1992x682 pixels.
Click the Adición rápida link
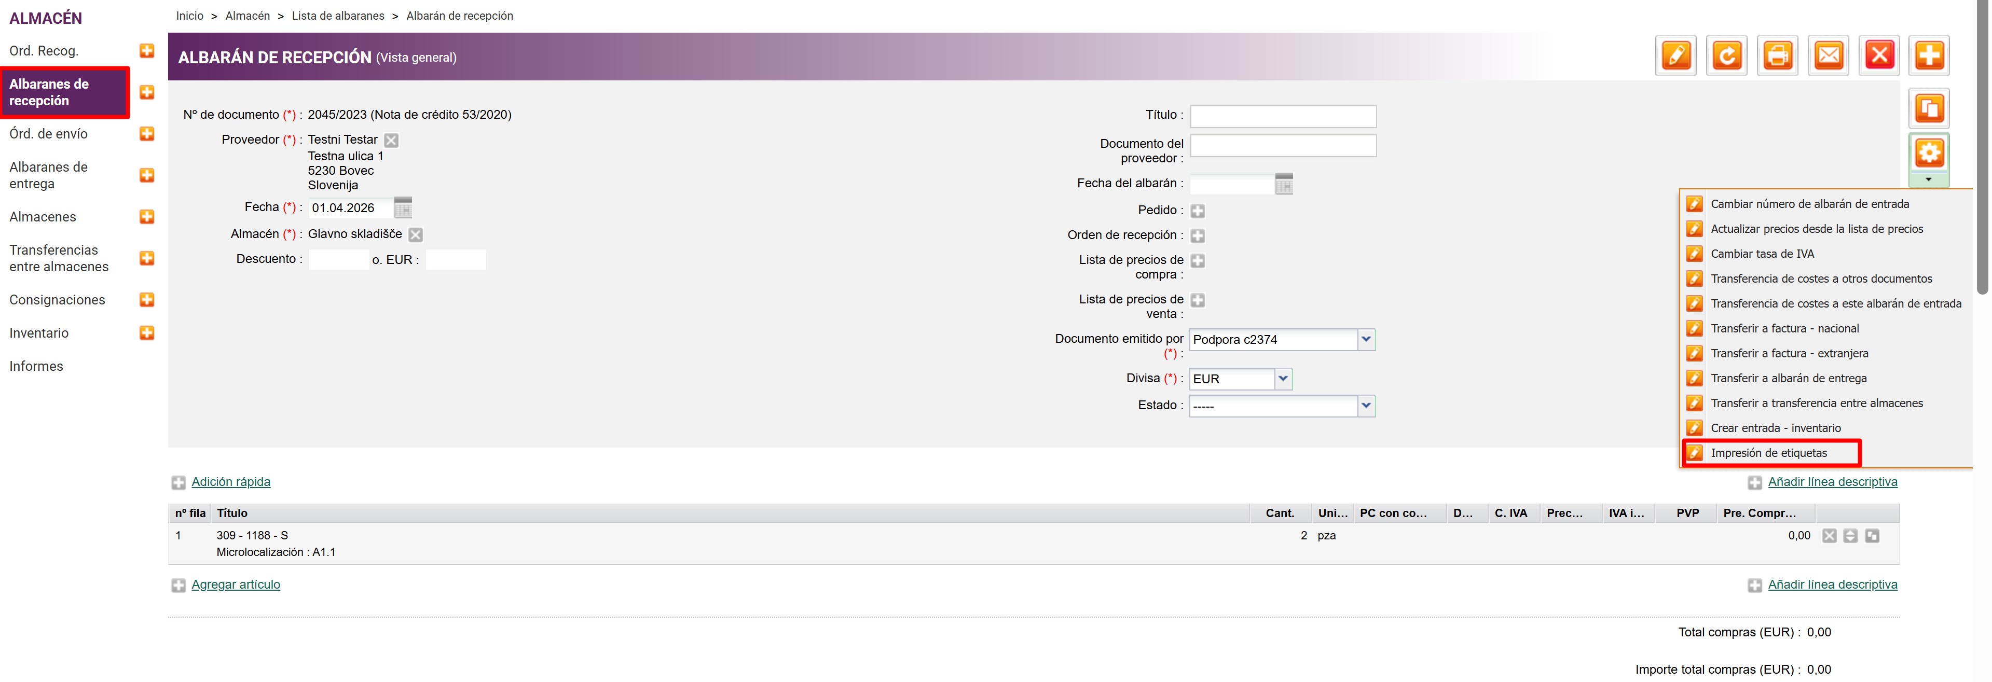click(x=230, y=482)
